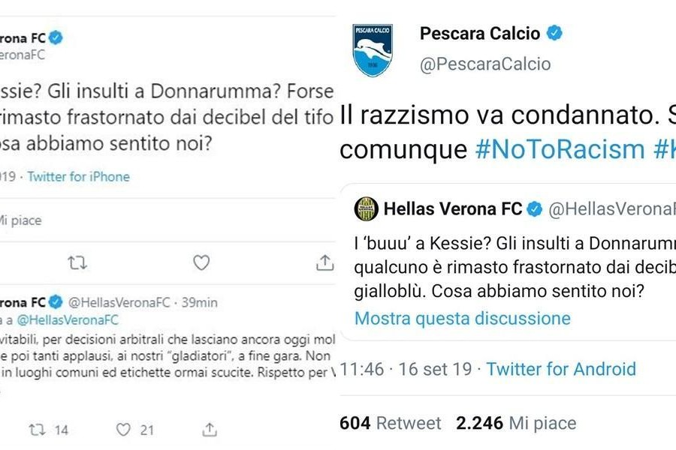
Task: Open @HellasVeronaFC mention in reply
Action: (x=68, y=320)
